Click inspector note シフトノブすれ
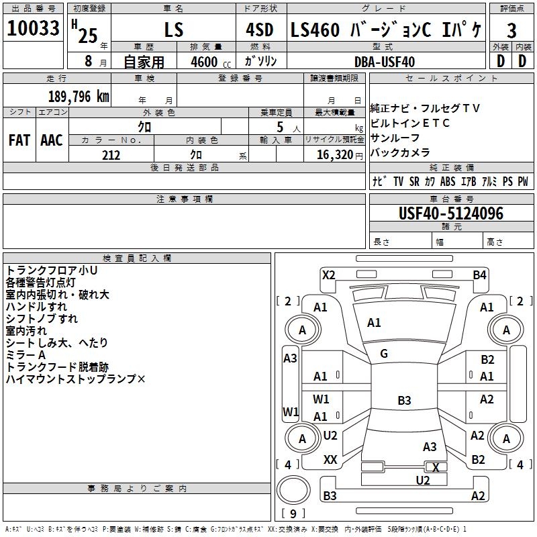This screenshot has height=537, width=537. [x=42, y=318]
